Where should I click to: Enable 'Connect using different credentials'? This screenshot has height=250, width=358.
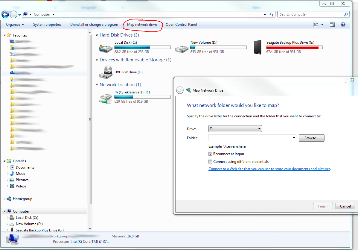(210, 161)
